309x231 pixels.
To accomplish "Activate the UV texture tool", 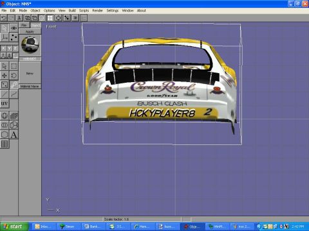I will pos(5,104).
